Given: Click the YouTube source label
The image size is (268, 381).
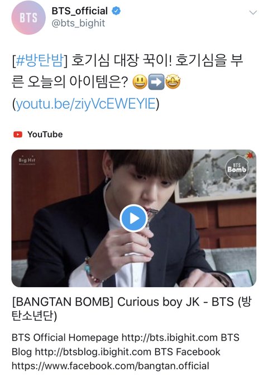Looking at the screenshot, I should 45,134.
